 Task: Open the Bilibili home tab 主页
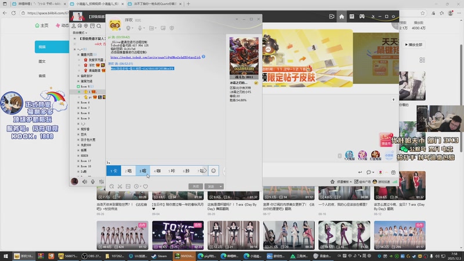pos(42,26)
